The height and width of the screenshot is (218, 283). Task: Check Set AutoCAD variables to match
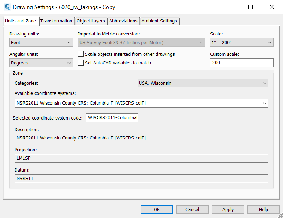point(81,63)
